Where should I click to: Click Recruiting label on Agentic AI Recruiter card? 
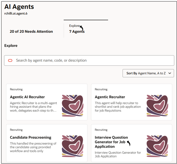[16, 89]
